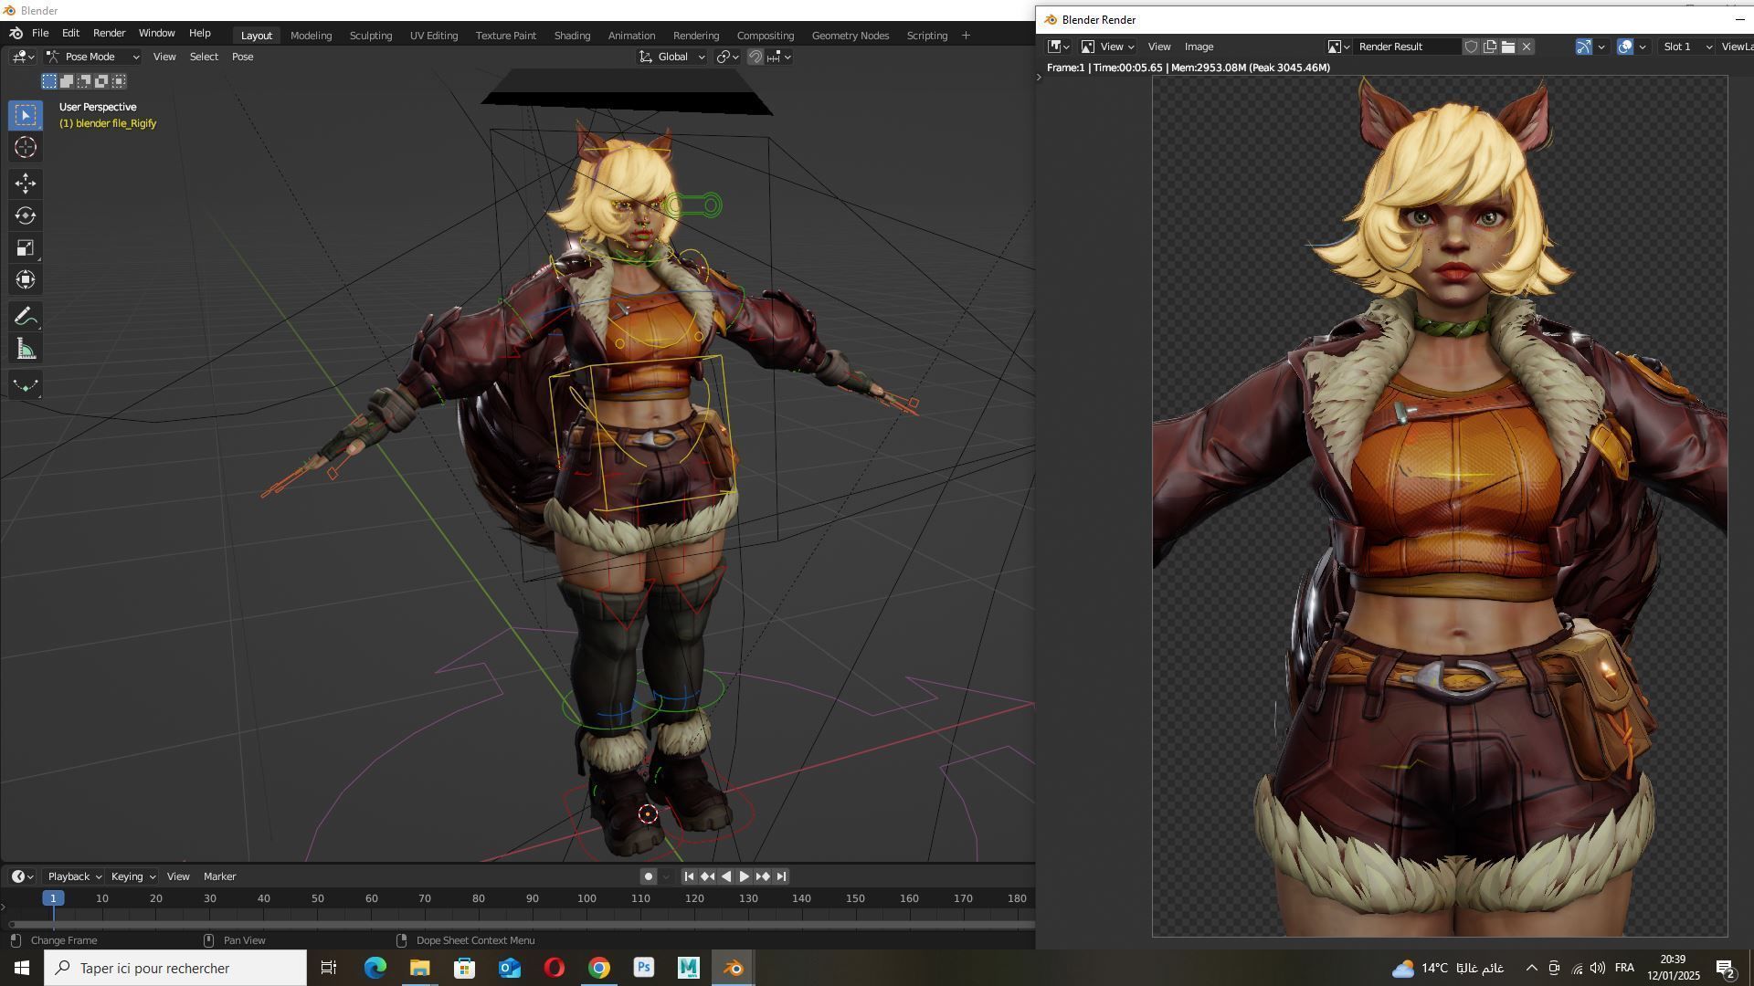This screenshot has height=986, width=1754.
Task: Open the Pose menu in viewport header
Action: point(242,57)
